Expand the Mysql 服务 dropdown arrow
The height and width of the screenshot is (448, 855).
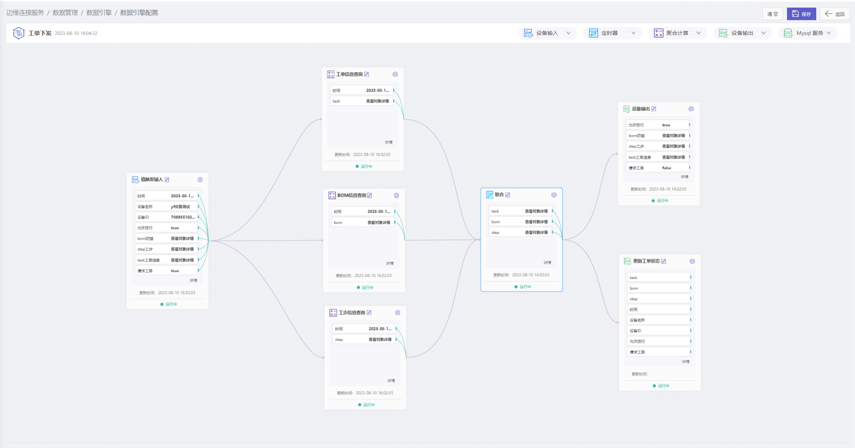point(829,33)
